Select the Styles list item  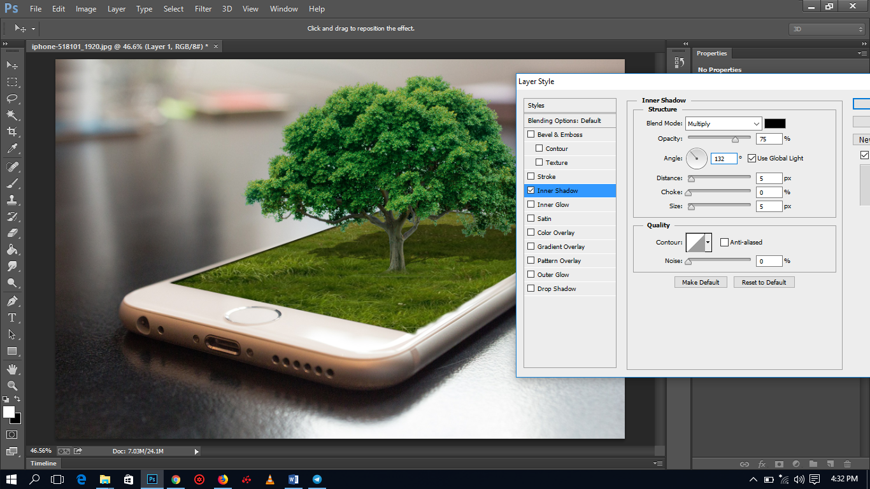570,105
